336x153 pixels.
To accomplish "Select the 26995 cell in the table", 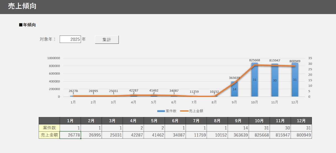I will click(91, 135).
